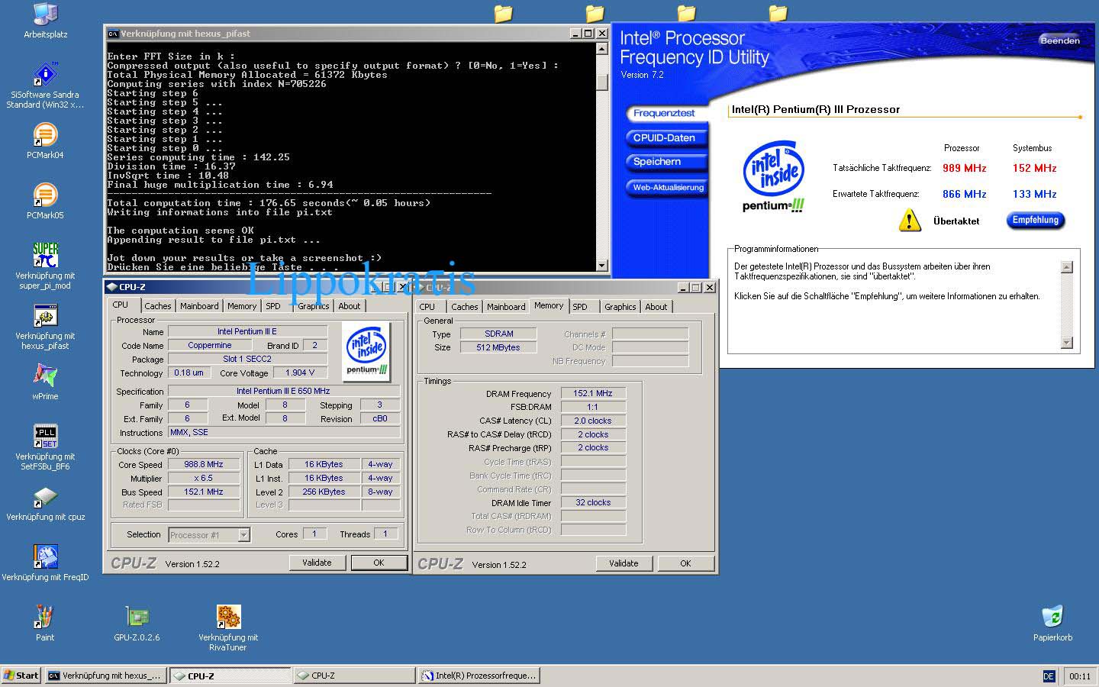This screenshot has width=1099, height=687.
Task: Open Memory tab in left CPU-Z window
Action: (x=242, y=306)
